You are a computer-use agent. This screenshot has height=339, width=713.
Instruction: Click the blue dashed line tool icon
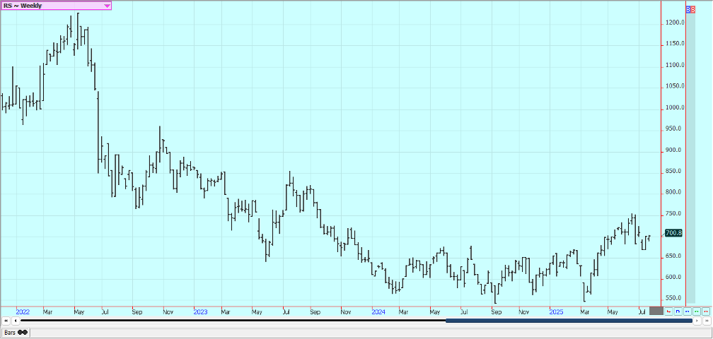(x=687, y=311)
